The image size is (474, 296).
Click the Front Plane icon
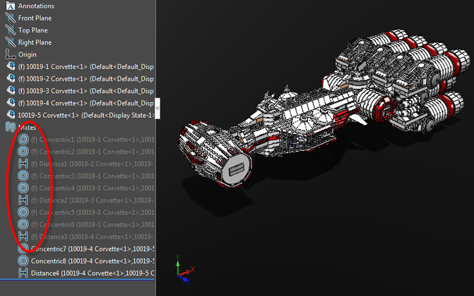10,18
